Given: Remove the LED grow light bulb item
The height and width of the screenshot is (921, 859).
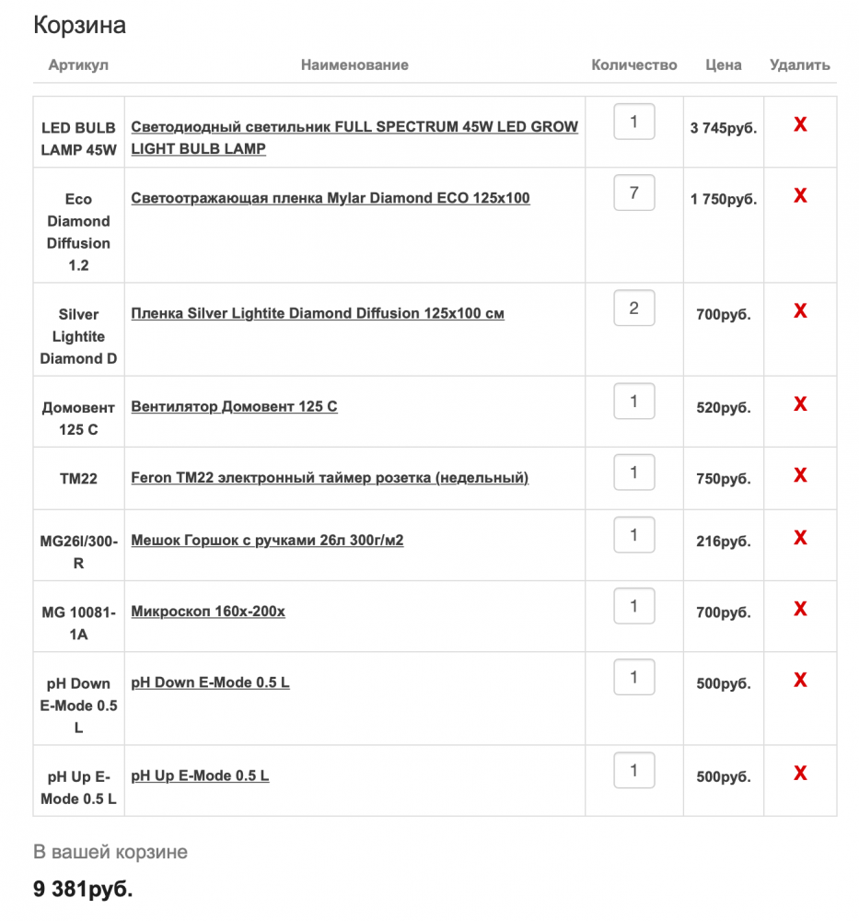Looking at the screenshot, I should tap(800, 124).
